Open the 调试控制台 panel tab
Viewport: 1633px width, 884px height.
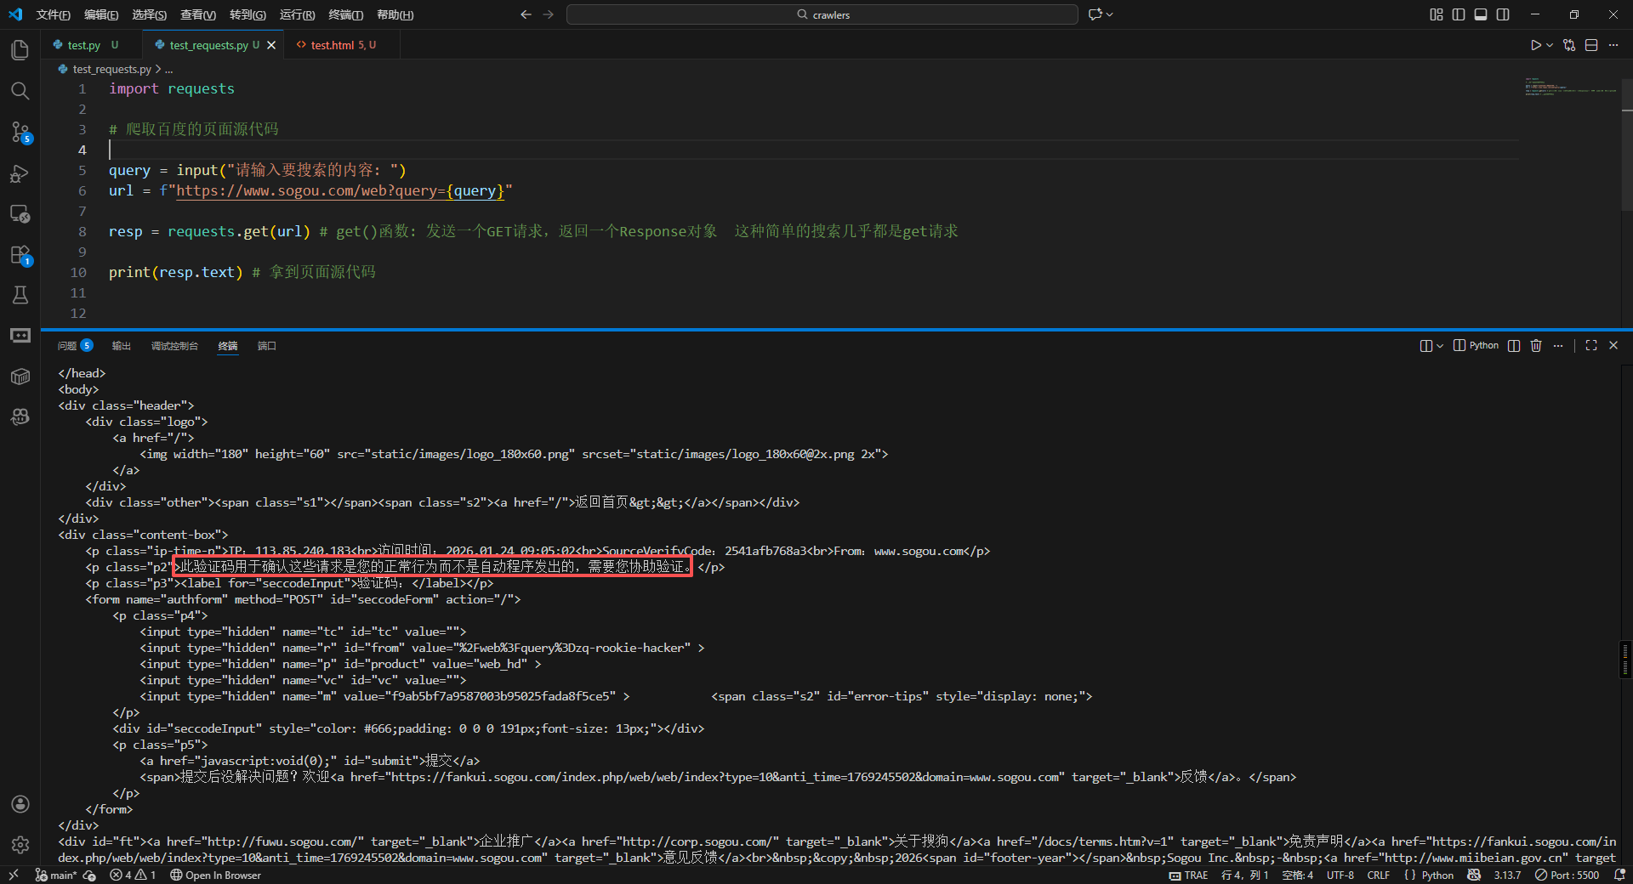pos(174,346)
